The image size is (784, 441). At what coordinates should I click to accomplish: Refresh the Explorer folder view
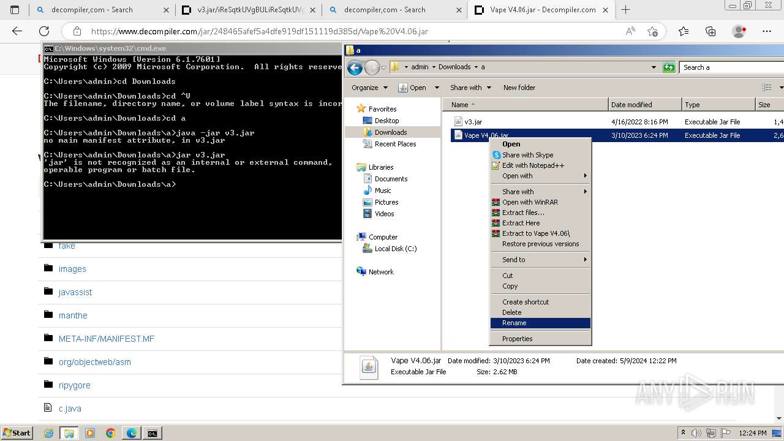(669, 67)
